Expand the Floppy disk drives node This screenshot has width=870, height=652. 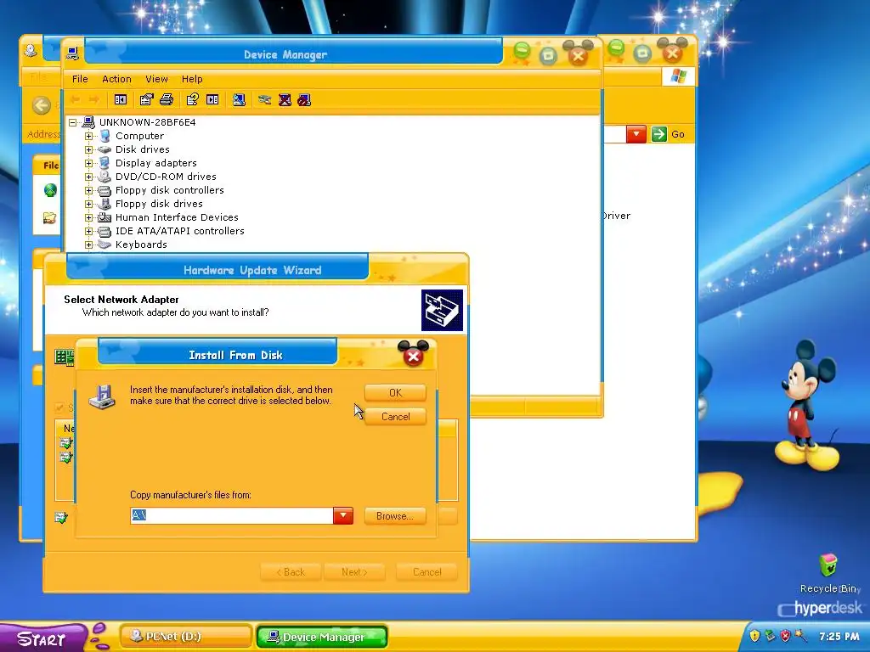(88, 204)
